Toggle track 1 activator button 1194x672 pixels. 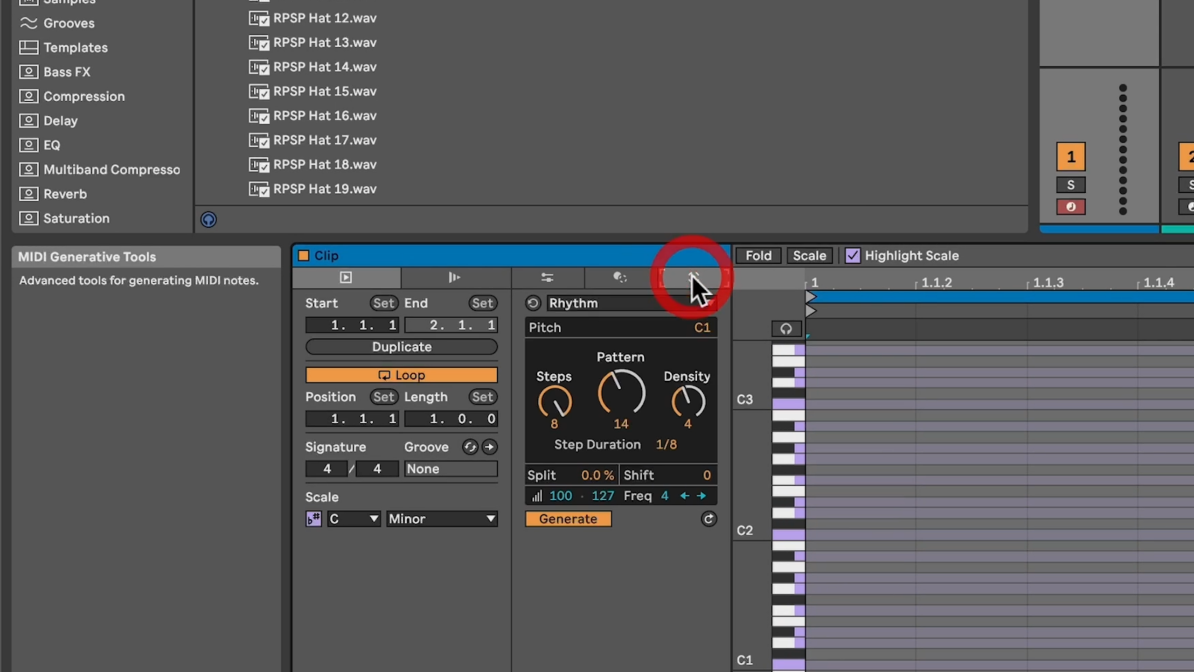tap(1071, 157)
